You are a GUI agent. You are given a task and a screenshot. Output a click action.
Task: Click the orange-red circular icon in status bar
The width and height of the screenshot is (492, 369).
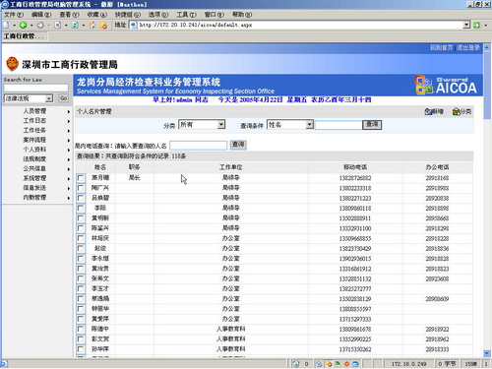(x=329, y=364)
